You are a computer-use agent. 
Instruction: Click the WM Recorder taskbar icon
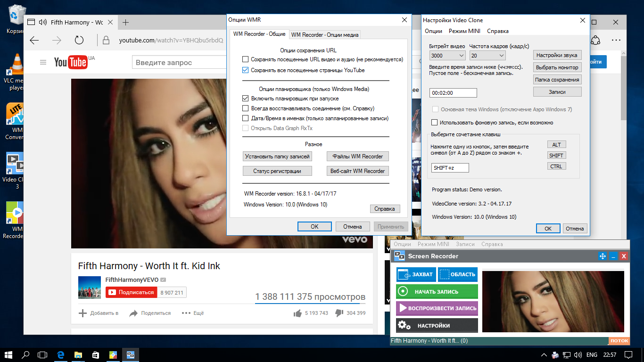coord(113,354)
